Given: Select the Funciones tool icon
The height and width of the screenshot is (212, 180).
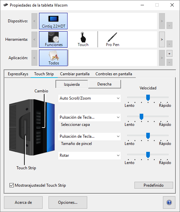Looking at the screenshot, I should [x=53, y=39].
